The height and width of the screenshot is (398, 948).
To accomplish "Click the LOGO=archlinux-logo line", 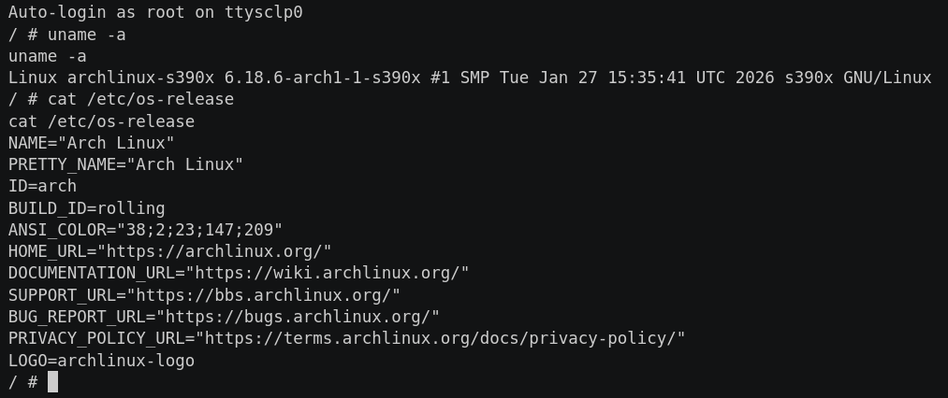I will pyautogui.click(x=101, y=361).
